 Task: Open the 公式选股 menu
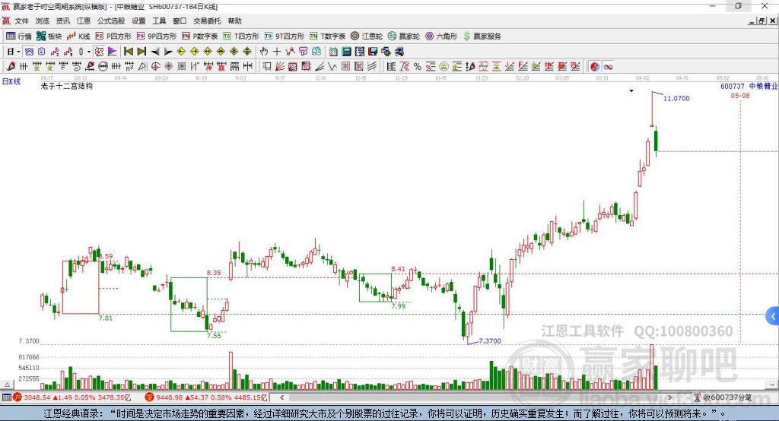pos(111,21)
